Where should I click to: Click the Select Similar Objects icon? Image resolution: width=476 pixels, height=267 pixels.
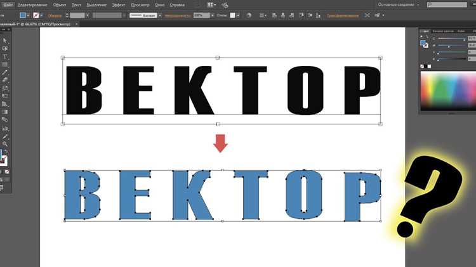pyautogui.click(x=377, y=15)
